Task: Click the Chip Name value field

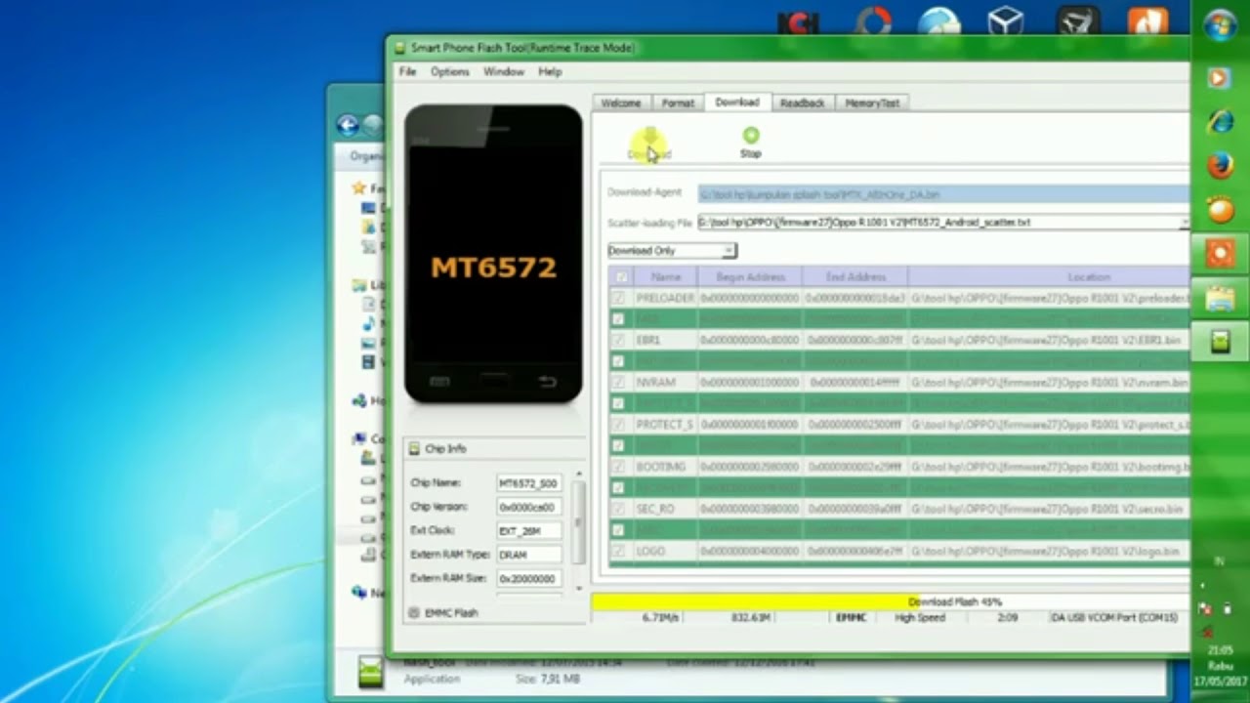Action: [528, 483]
